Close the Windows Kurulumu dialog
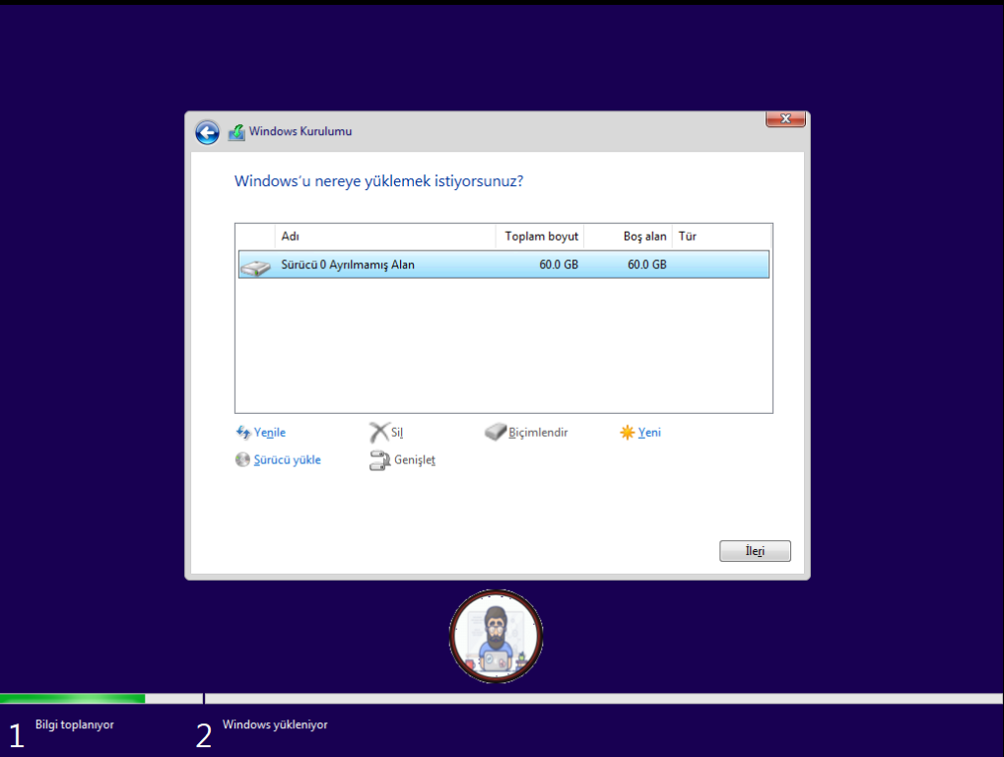Screen dimensions: 1004x757 (x=785, y=118)
